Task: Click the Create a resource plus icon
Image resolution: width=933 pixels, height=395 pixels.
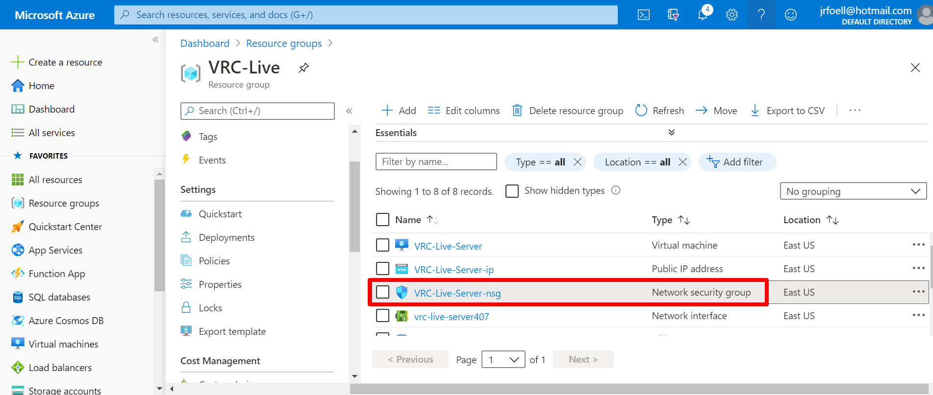Action: point(18,62)
